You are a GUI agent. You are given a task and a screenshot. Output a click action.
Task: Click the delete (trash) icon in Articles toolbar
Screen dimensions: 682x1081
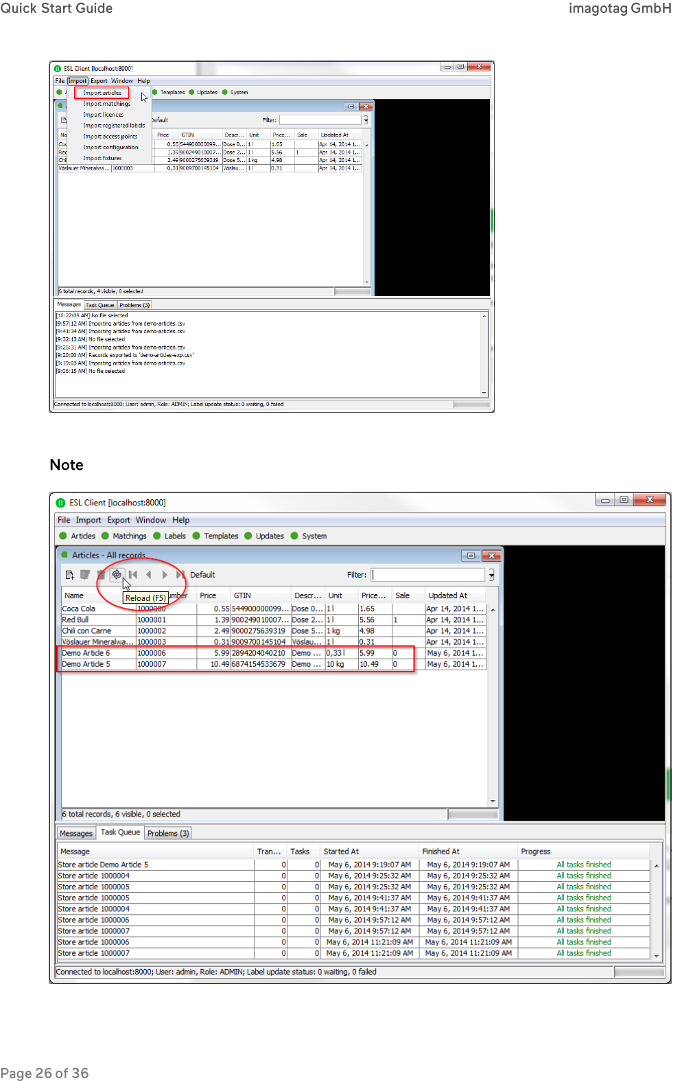(x=101, y=575)
